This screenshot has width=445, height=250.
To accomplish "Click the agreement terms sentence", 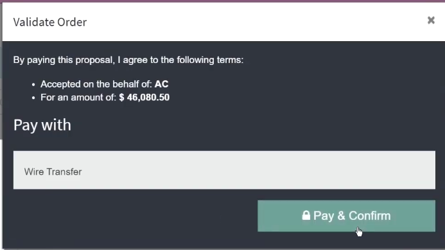I will point(128,60).
